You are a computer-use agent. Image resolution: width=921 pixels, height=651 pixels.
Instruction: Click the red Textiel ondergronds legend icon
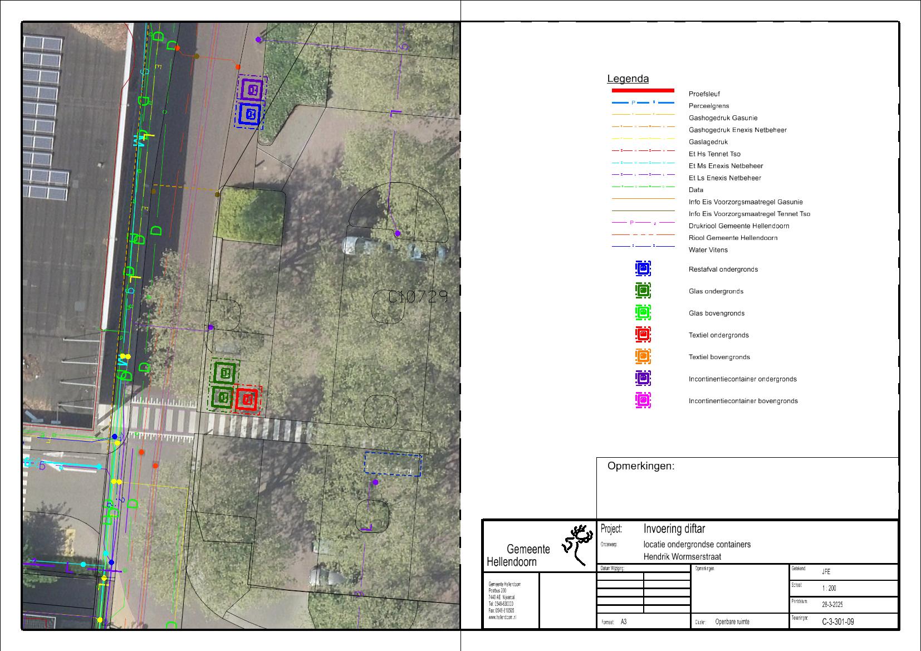(x=643, y=335)
